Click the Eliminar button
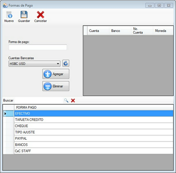 (x=56, y=86)
